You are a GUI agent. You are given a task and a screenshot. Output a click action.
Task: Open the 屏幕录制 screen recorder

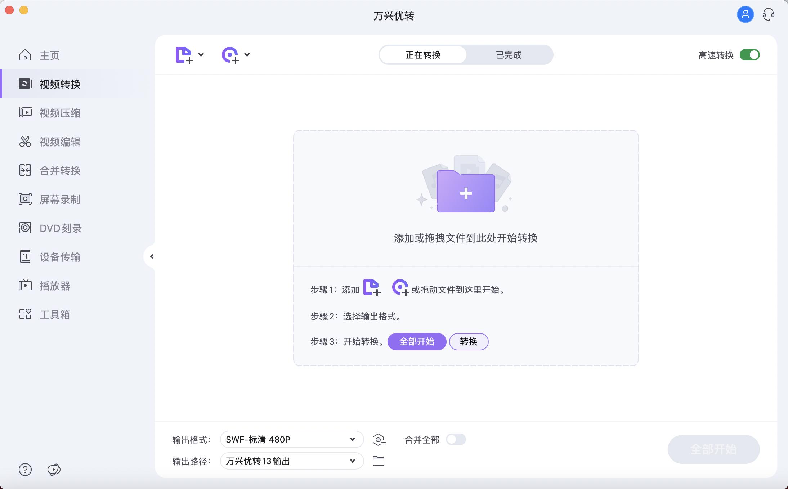[60, 199]
